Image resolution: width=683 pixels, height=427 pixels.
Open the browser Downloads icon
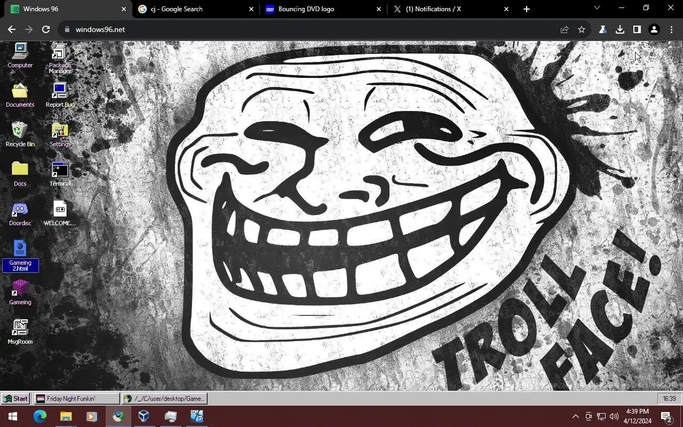(x=620, y=29)
